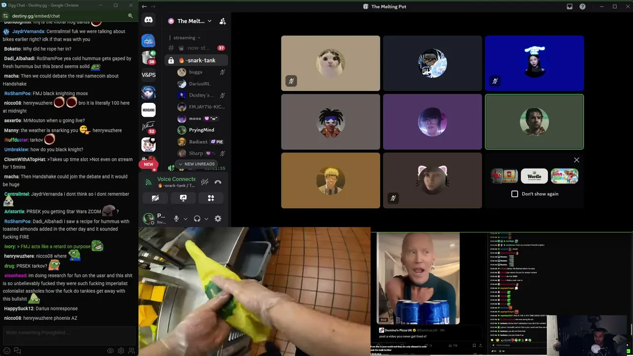This screenshot has height=356, width=633.
Task: Open the V&PS server icon
Action: click(148, 75)
